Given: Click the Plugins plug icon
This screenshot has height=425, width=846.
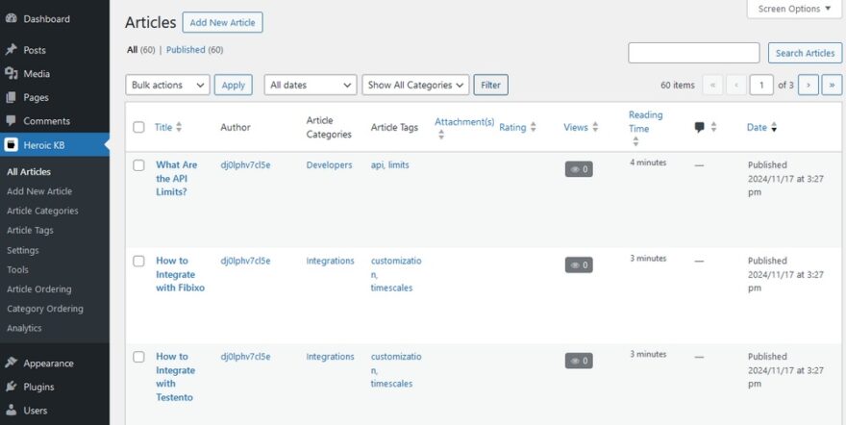Looking at the screenshot, I should pyautogui.click(x=12, y=387).
